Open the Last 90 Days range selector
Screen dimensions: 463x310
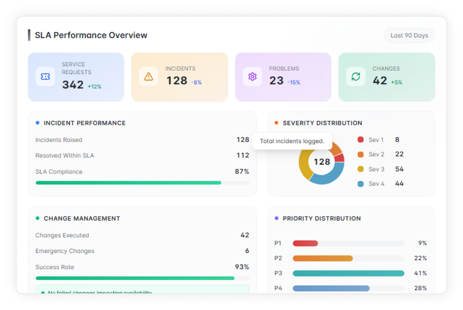click(409, 35)
